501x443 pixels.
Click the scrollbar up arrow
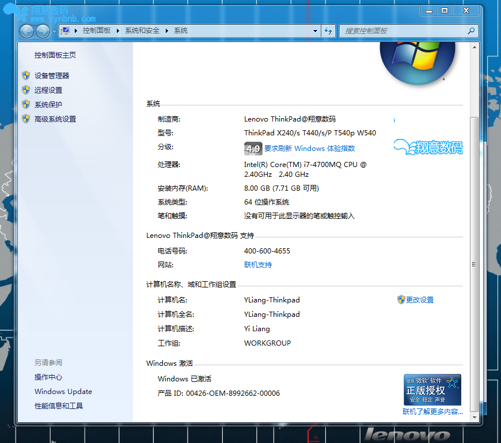[x=475, y=47]
